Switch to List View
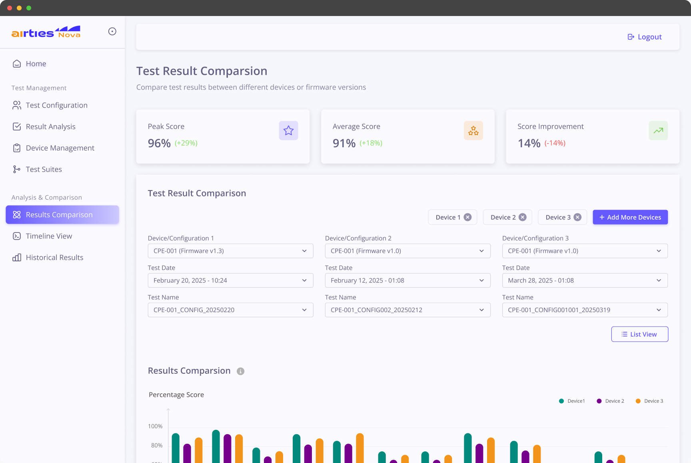 (x=640, y=334)
